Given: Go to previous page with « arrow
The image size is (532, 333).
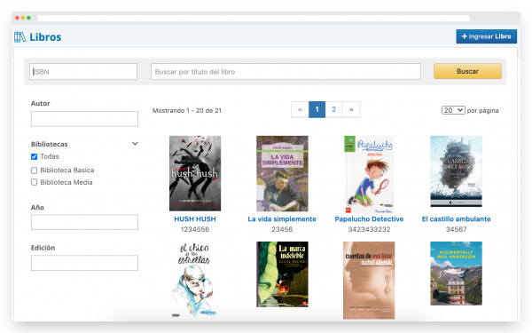Looking at the screenshot, I should pos(300,109).
